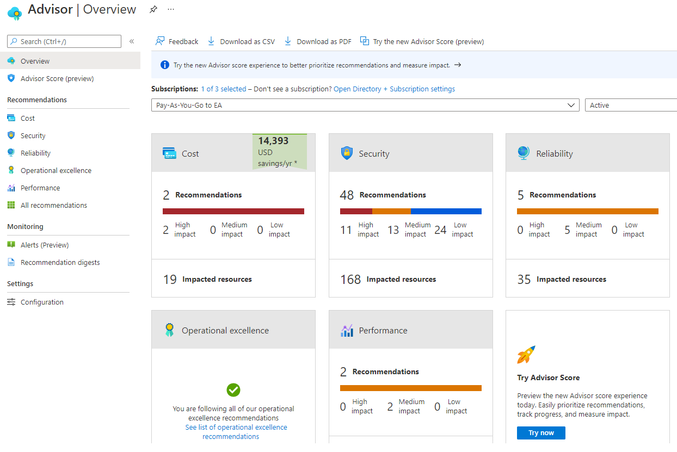The height and width of the screenshot is (452, 677).
Task: Open the Pay-As-You-Go to EA subscription dropdown
Action: [365, 105]
